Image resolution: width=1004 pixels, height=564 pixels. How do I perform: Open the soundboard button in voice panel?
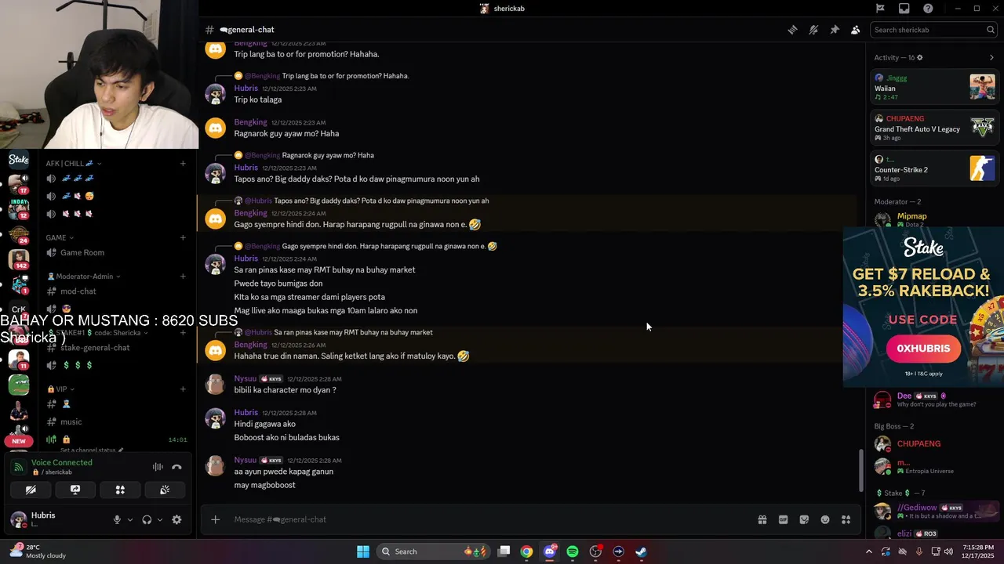pyautogui.click(x=165, y=490)
